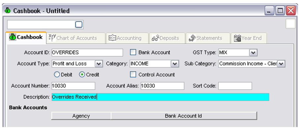This screenshot has height=128, width=299.
Task: Go to the Year End tab
Action: coord(249,38)
